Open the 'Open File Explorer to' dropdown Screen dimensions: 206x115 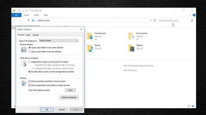pos(59,41)
